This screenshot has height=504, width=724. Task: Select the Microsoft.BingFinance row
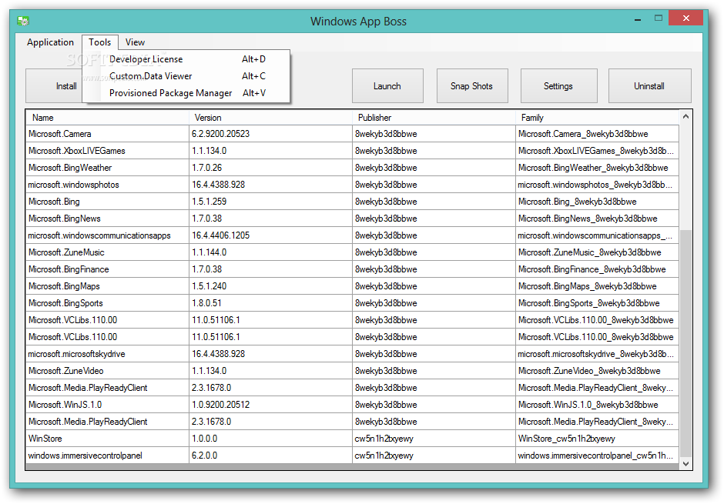(x=352, y=269)
